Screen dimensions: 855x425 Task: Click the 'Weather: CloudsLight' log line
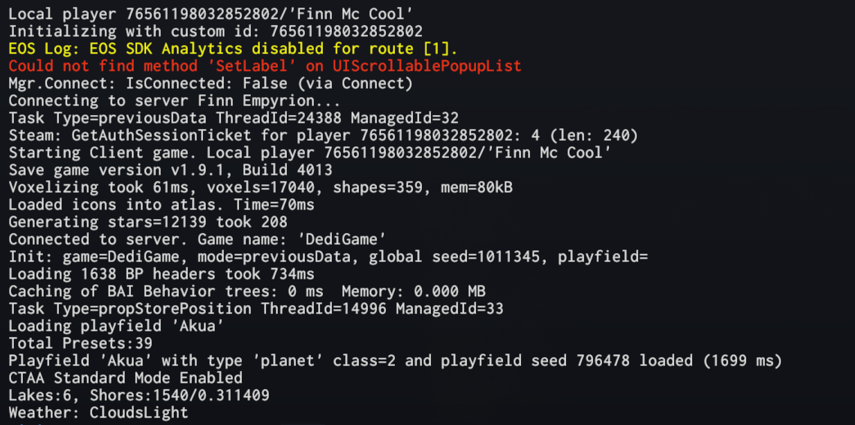(98, 413)
